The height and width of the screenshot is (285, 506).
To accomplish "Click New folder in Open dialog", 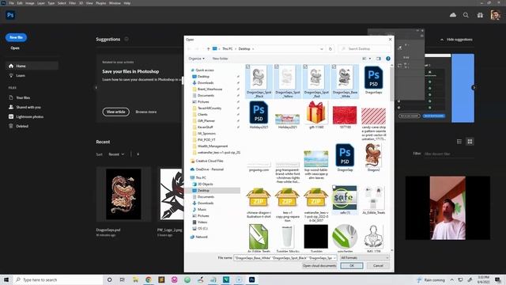I will [x=220, y=59].
